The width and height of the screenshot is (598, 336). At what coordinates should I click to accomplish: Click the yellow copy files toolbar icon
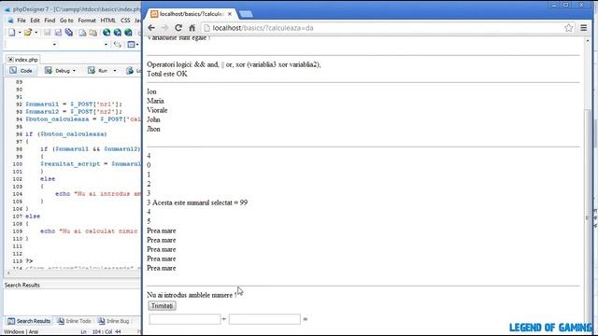coord(93,33)
